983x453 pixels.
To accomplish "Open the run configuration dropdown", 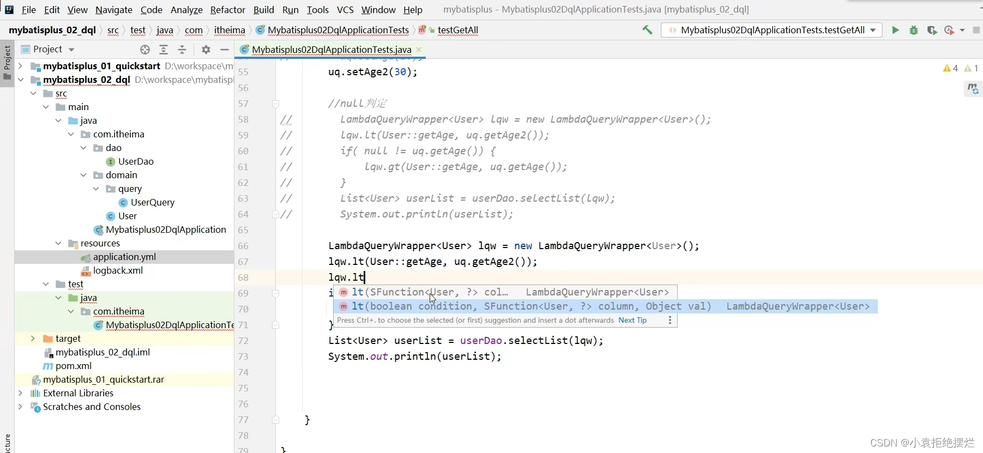I will click(771, 30).
